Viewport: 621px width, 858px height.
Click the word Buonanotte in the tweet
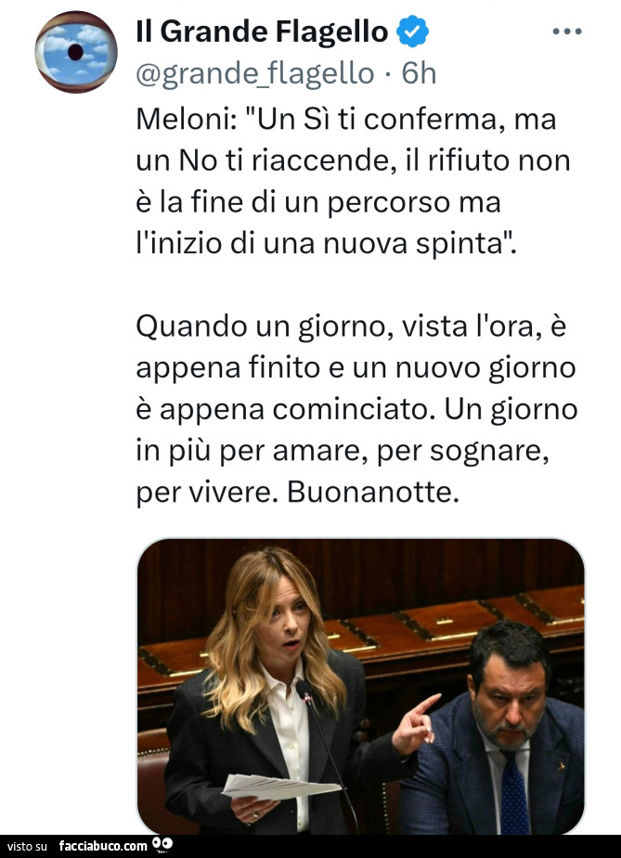tap(372, 492)
